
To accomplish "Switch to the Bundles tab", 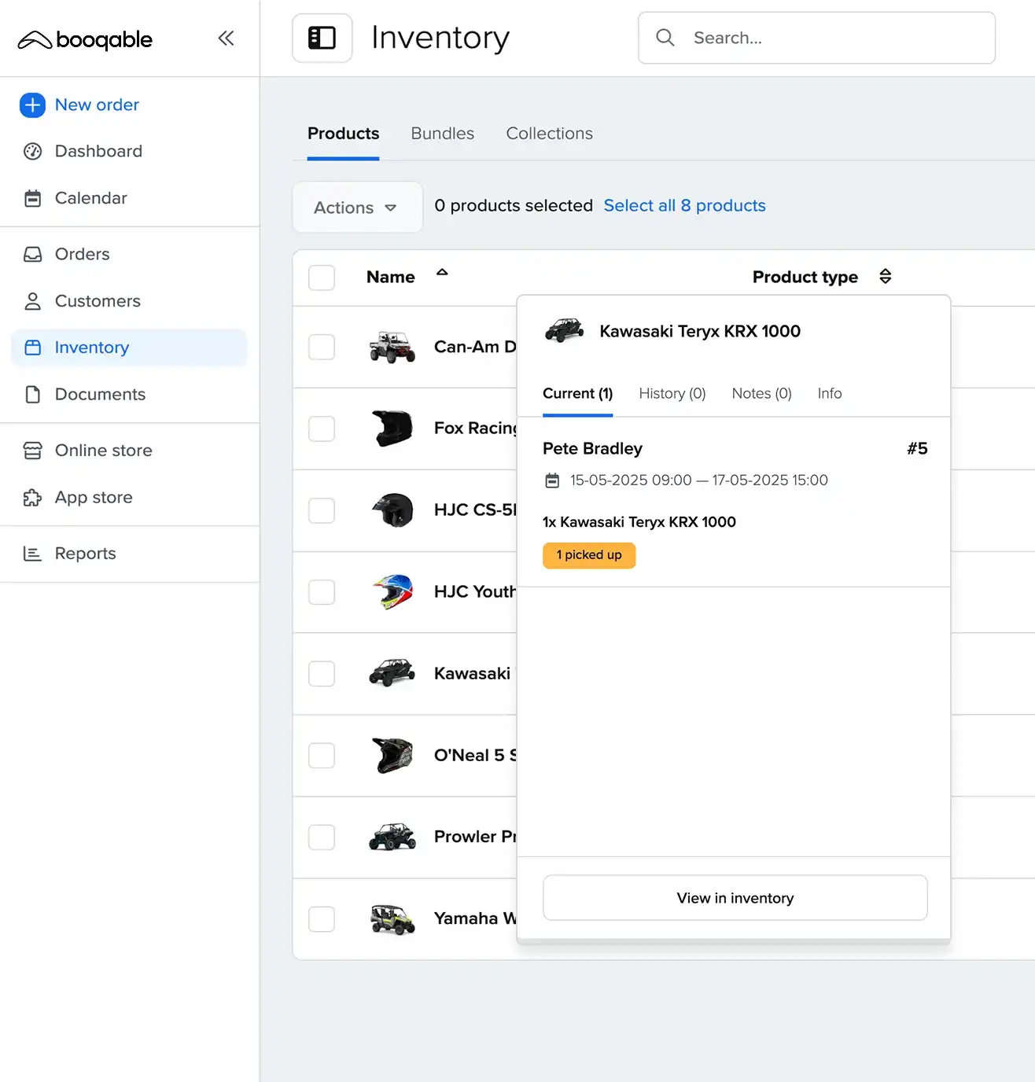I will pos(442,134).
